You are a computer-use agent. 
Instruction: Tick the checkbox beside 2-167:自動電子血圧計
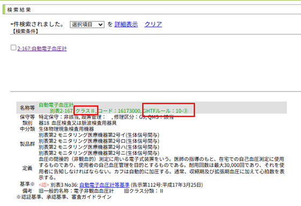pyautogui.click(x=13, y=47)
